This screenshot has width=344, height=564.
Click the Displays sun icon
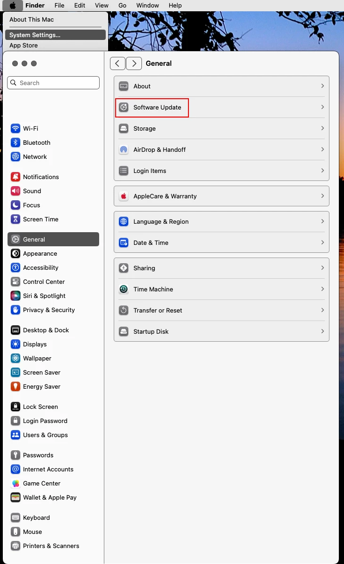click(x=16, y=344)
